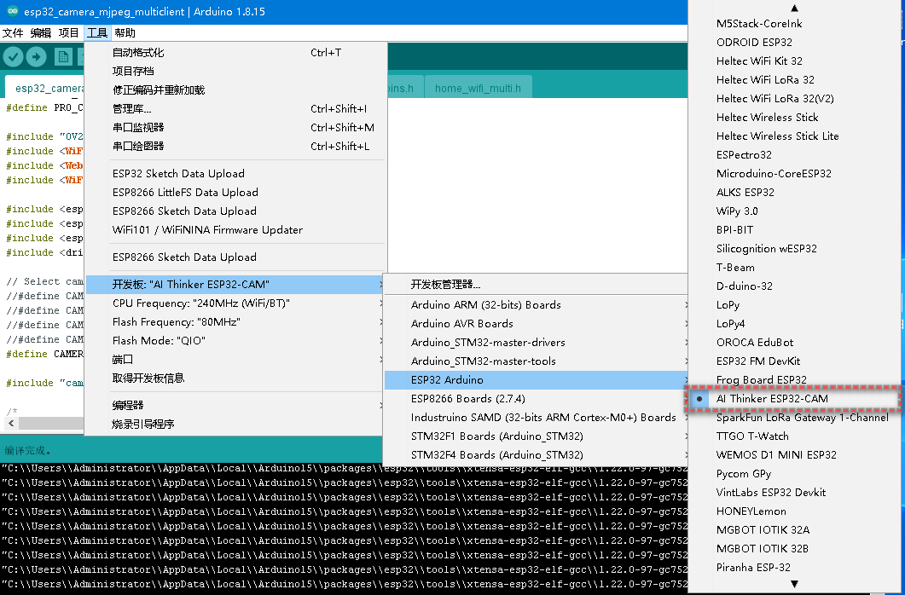Open 开发板管理器... boards manager

click(537, 284)
